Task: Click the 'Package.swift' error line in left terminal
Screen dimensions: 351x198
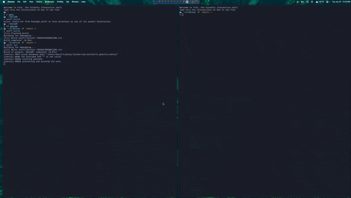Action: tap(57, 22)
